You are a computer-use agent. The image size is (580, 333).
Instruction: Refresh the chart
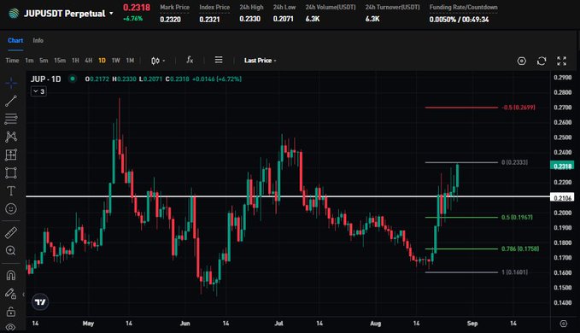click(x=542, y=61)
